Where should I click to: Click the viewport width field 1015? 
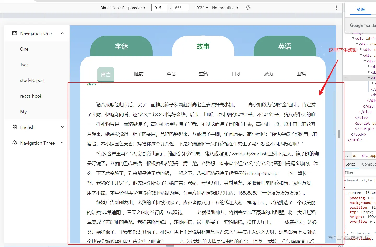click(159, 8)
